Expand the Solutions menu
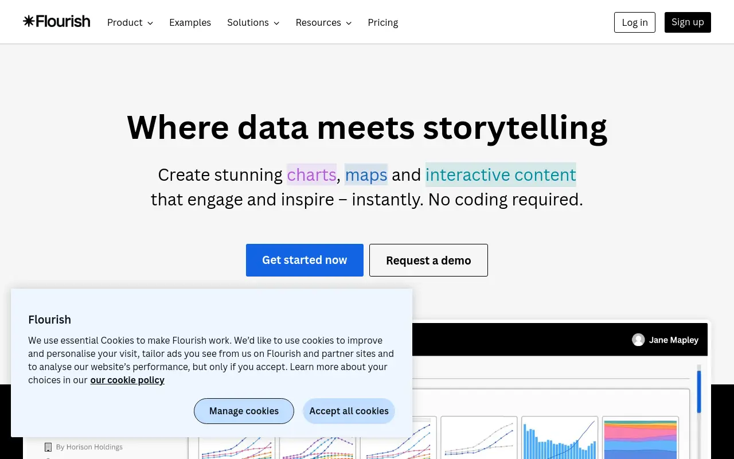The image size is (734, 459). coord(253,22)
